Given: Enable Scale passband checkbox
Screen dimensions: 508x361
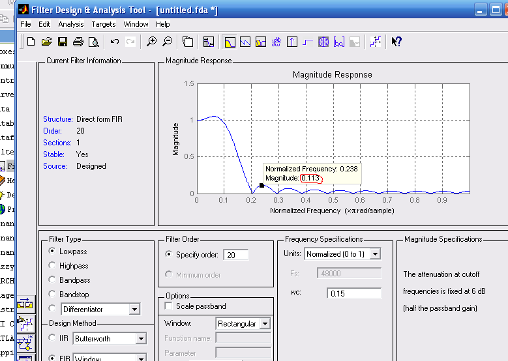Looking at the screenshot, I should pyautogui.click(x=168, y=306).
